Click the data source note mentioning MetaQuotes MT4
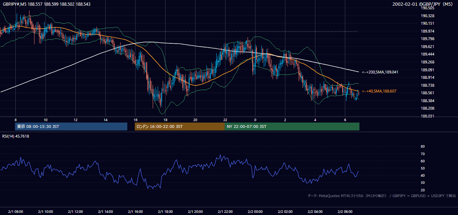458x215 pixels. 382,196
